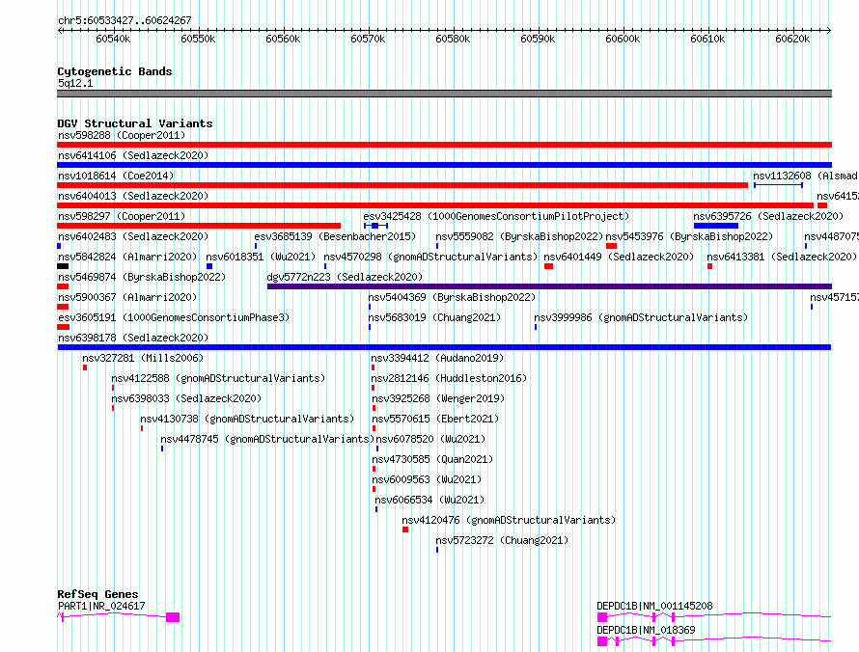The height and width of the screenshot is (652, 859).
Task: Open nsv327281 (Mills2006) variant
Action: coord(143,358)
